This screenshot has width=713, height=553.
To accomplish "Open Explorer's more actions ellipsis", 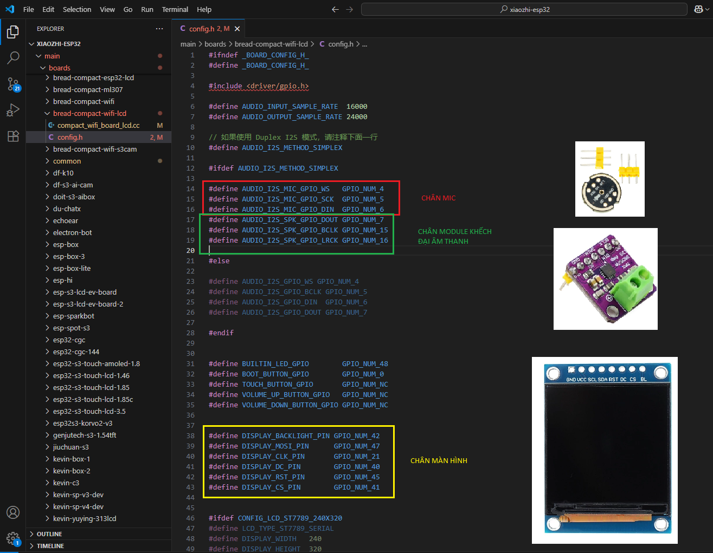I will click(159, 29).
